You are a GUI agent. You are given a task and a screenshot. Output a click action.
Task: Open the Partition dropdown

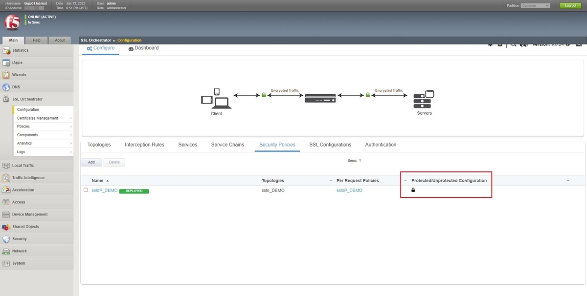click(x=536, y=5)
